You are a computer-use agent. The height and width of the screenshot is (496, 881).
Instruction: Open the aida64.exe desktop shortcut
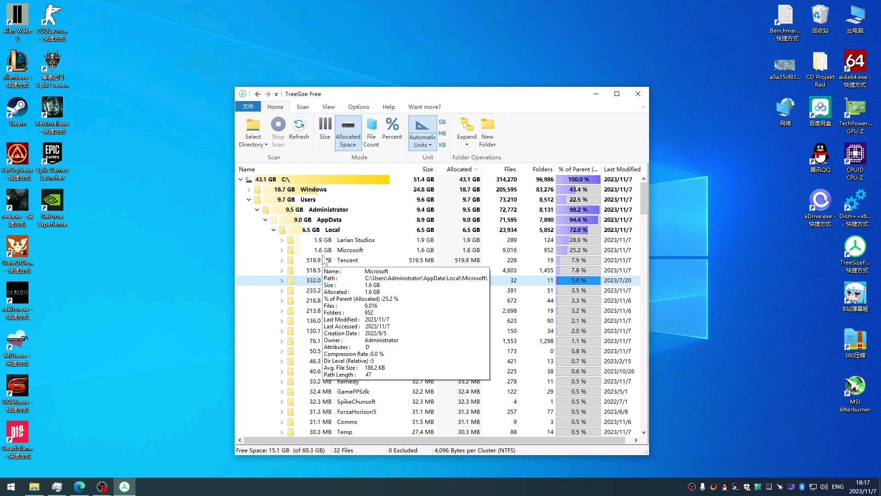point(855,69)
